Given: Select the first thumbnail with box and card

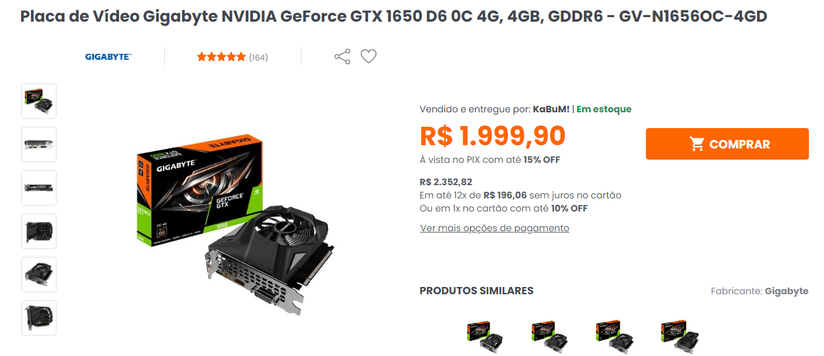Looking at the screenshot, I should [x=39, y=101].
